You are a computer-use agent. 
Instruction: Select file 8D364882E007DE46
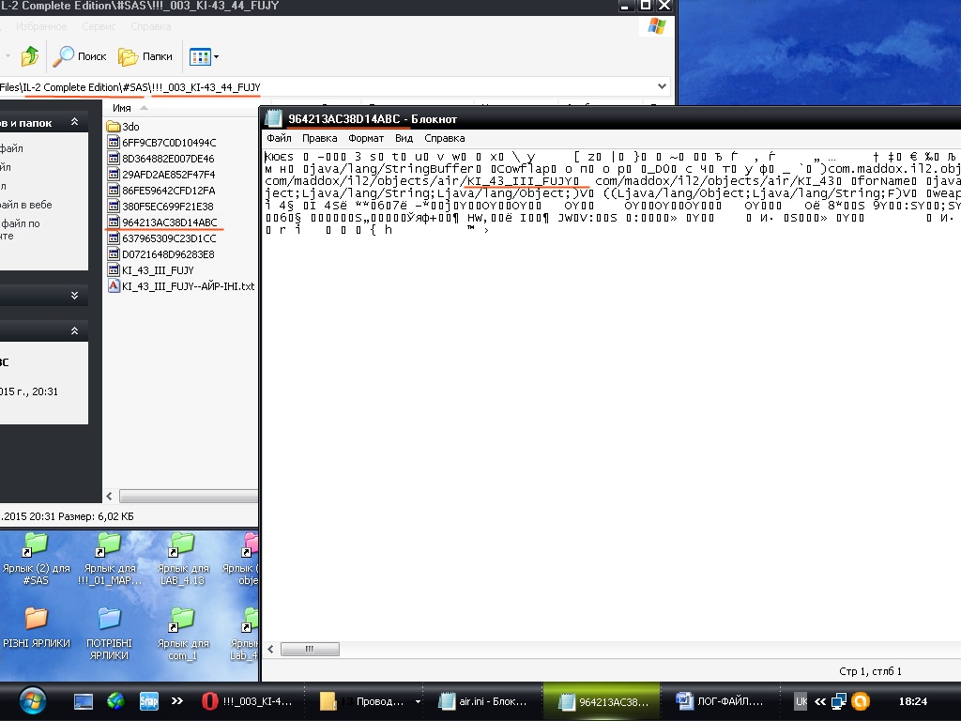point(161,159)
